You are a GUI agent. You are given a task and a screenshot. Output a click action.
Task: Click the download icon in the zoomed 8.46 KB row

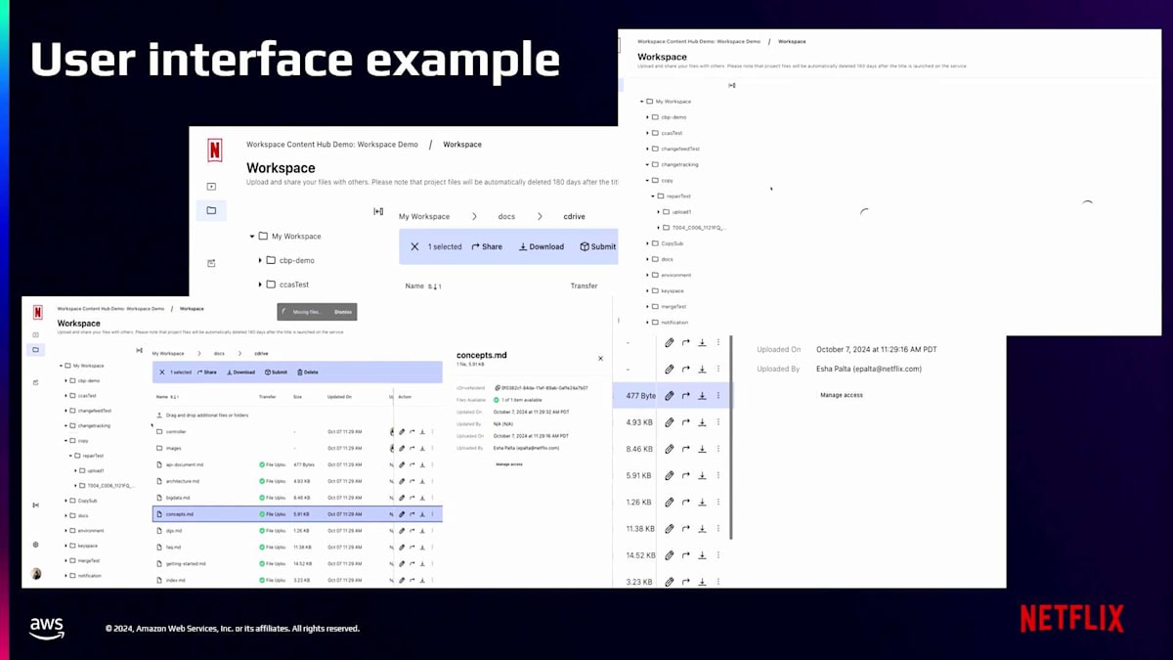pyautogui.click(x=702, y=449)
